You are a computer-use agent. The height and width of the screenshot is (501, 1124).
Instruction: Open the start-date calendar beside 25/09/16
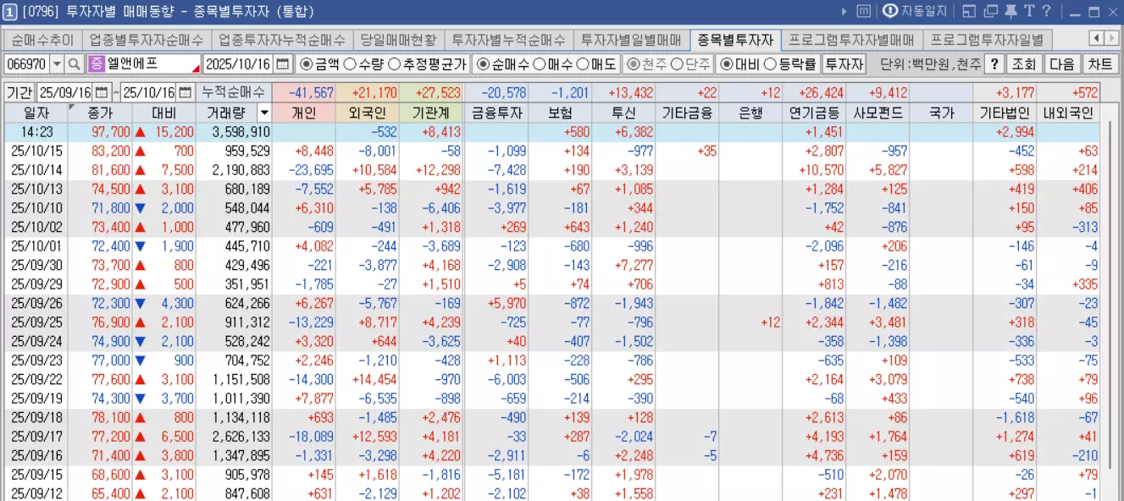click(x=102, y=92)
